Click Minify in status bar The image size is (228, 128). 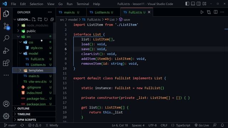(52, 125)
